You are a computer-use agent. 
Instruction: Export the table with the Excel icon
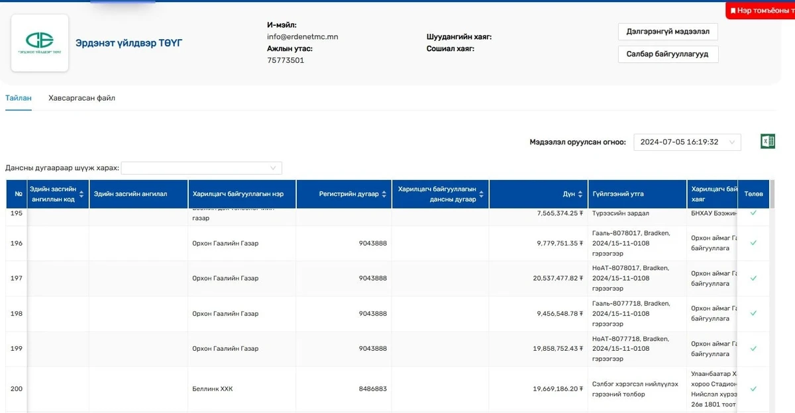(767, 141)
